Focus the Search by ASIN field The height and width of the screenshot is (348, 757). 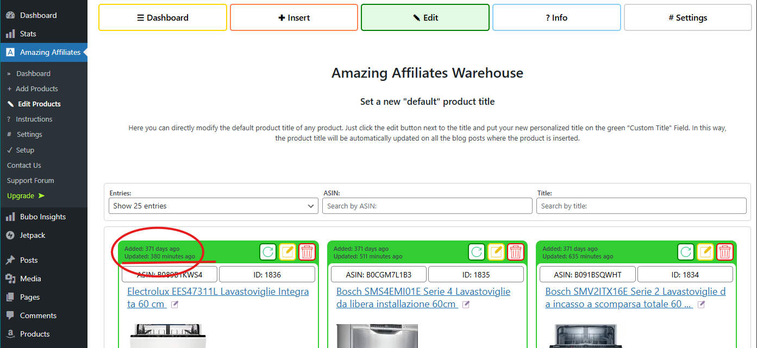coord(427,206)
